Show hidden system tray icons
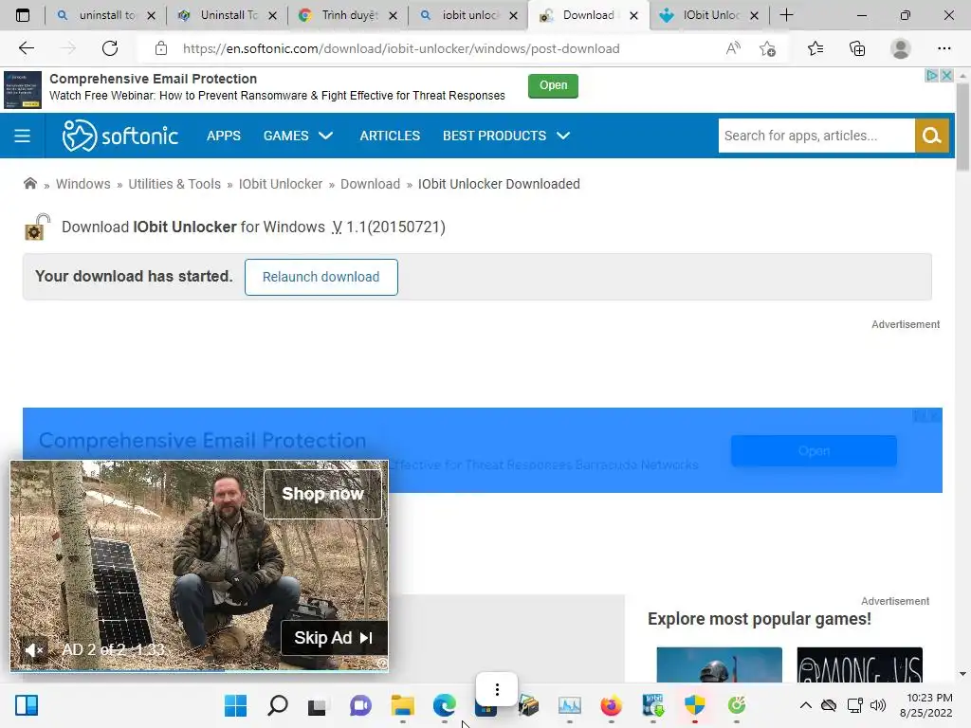Image resolution: width=971 pixels, height=728 pixels. tap(806, 705)
